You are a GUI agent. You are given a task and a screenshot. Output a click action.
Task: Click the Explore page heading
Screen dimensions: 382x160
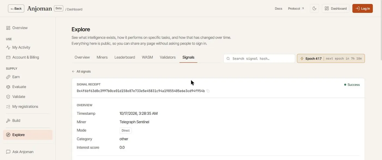[81, 29]
